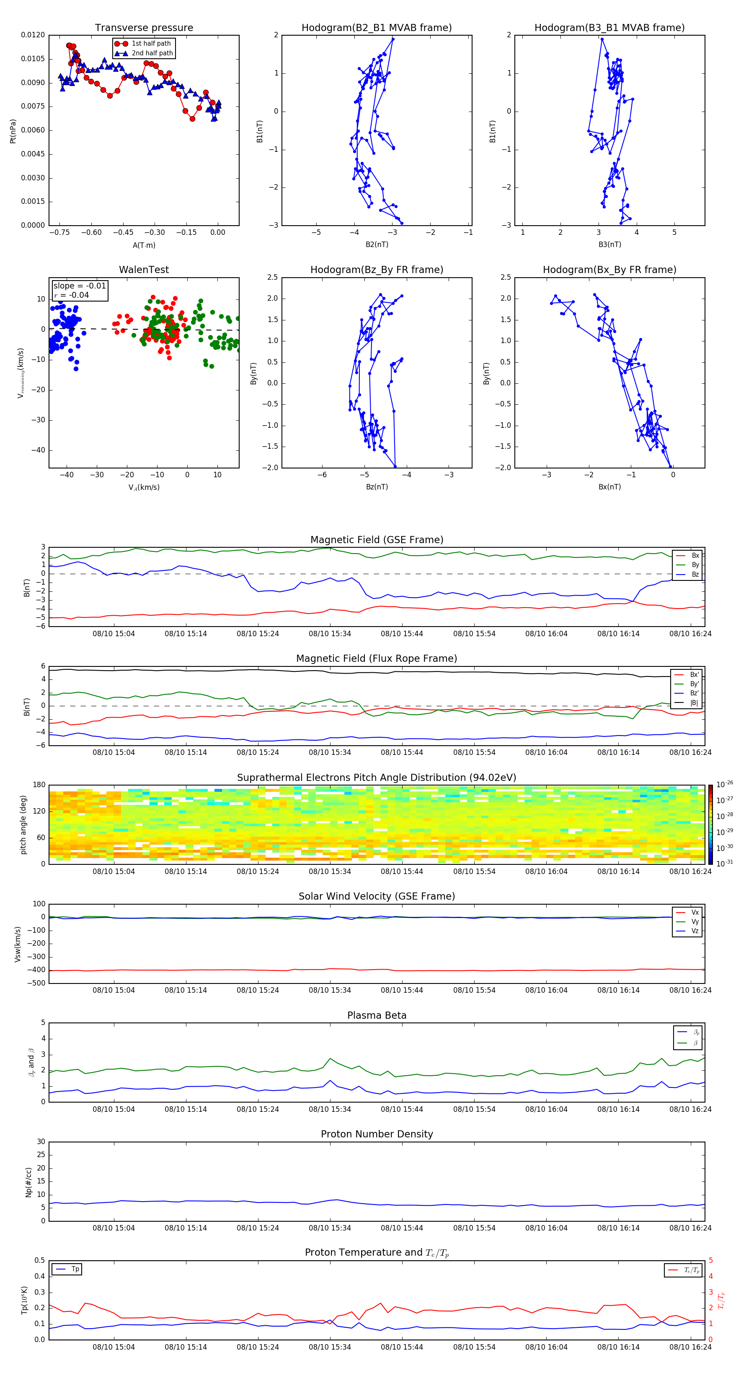Click the 'Vy' solar wind legend entry
Image resolution: width=754 pixels, height=1384 pixels.
[x=688, y=921]
